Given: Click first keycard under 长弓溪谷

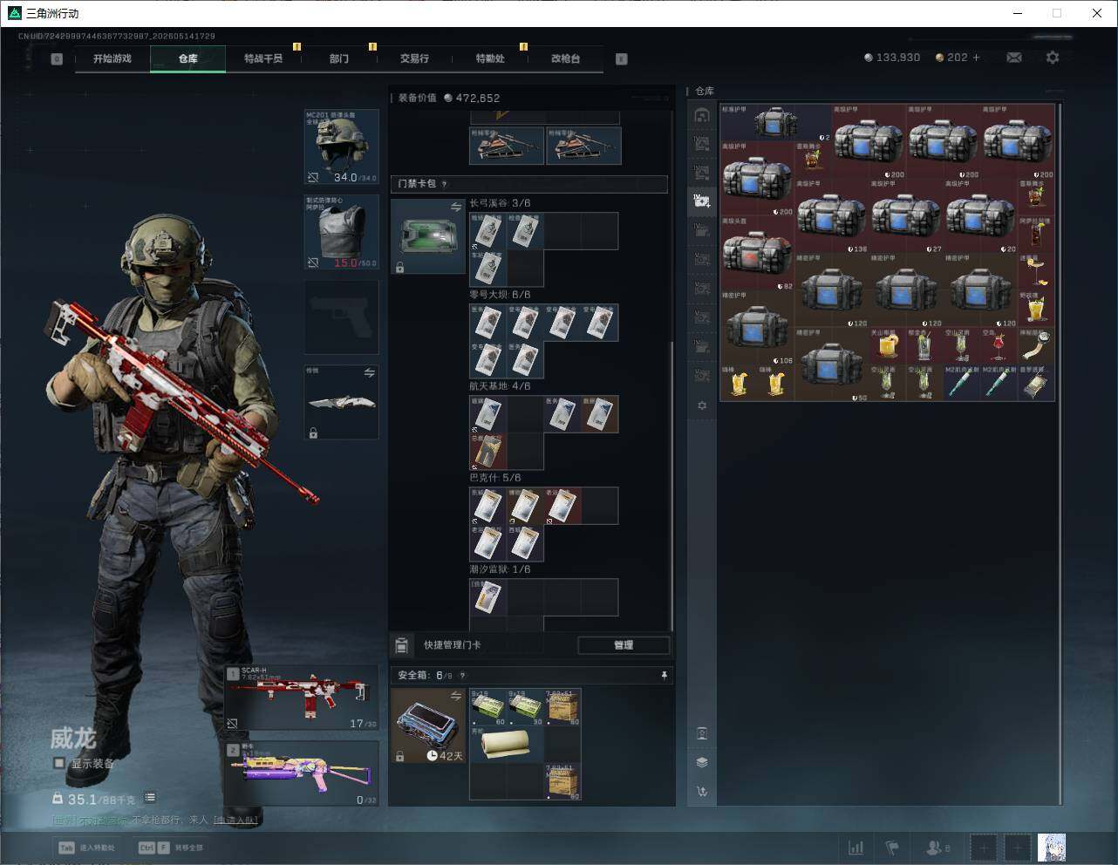Looking at the screenshot, I should coord(488,231).
